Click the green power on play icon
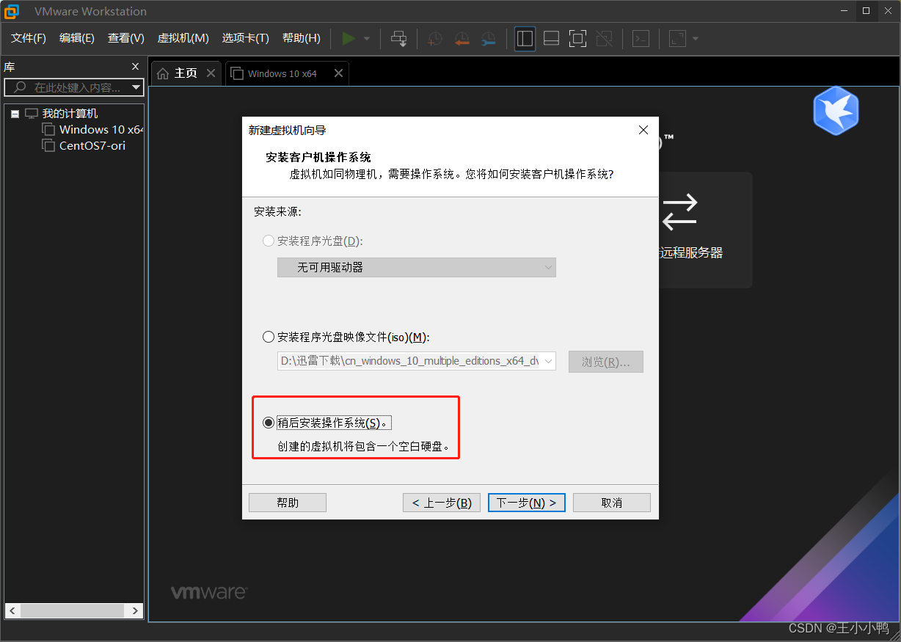 tap(349, 38)
